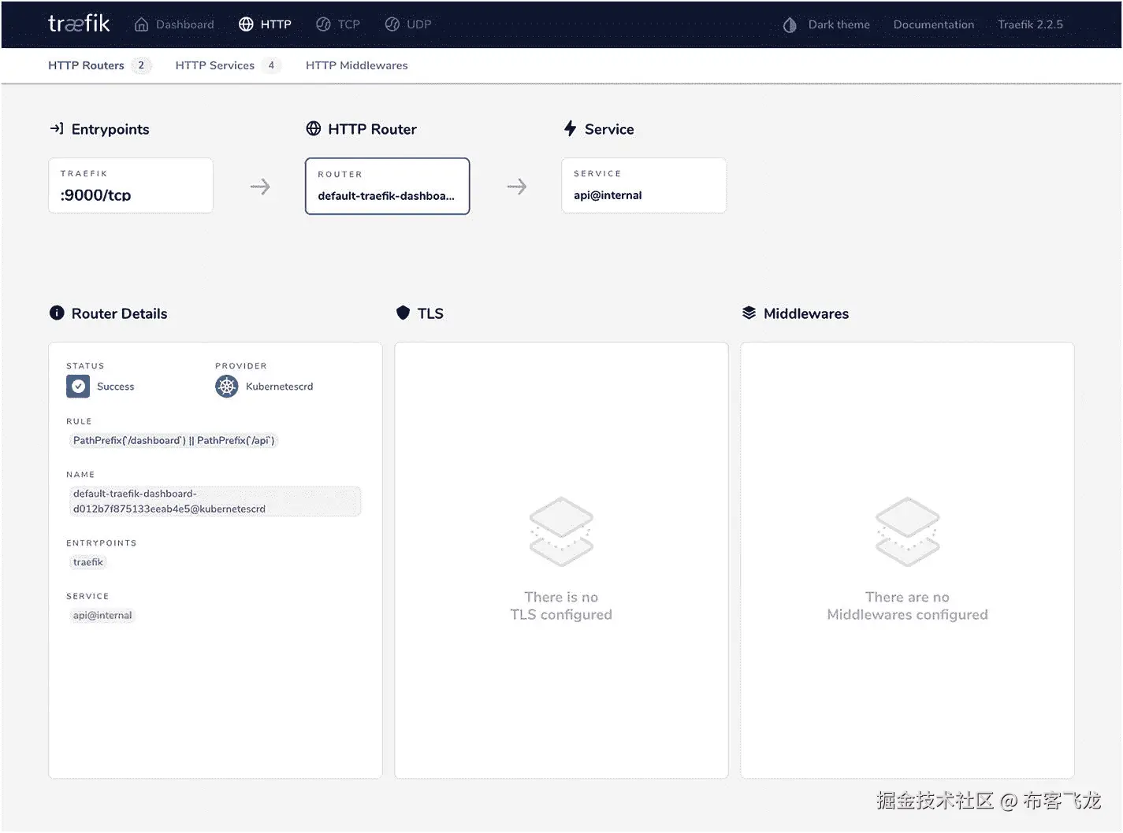The image size is (1123, 833).
Task: Click the HTTP Routers count badge 2
Action: click(141, 65)
